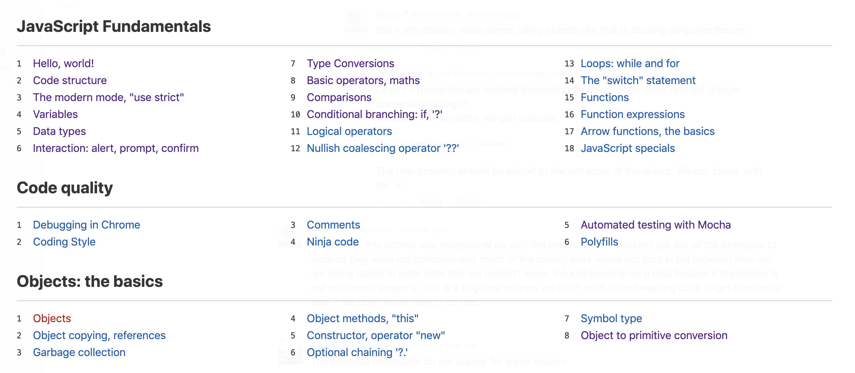Go to Loops: while and for
This screenshot has height=373, width=855.
coord(630,63)
